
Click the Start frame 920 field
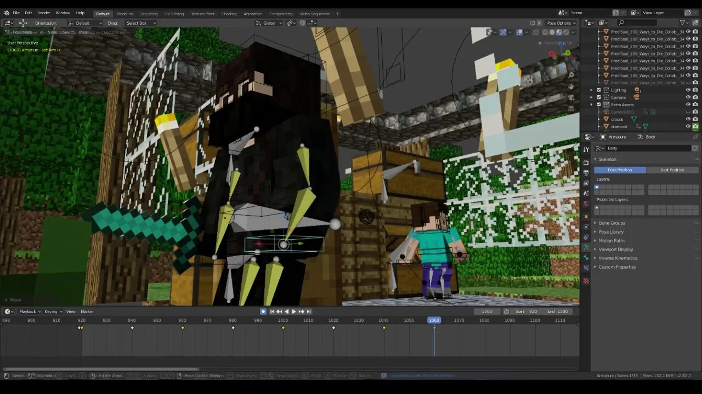[x=526, y=311]
